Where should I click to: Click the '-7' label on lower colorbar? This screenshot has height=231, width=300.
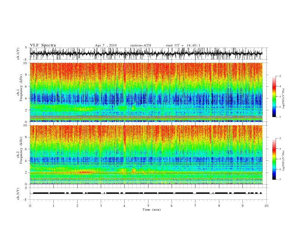point(279,180)
